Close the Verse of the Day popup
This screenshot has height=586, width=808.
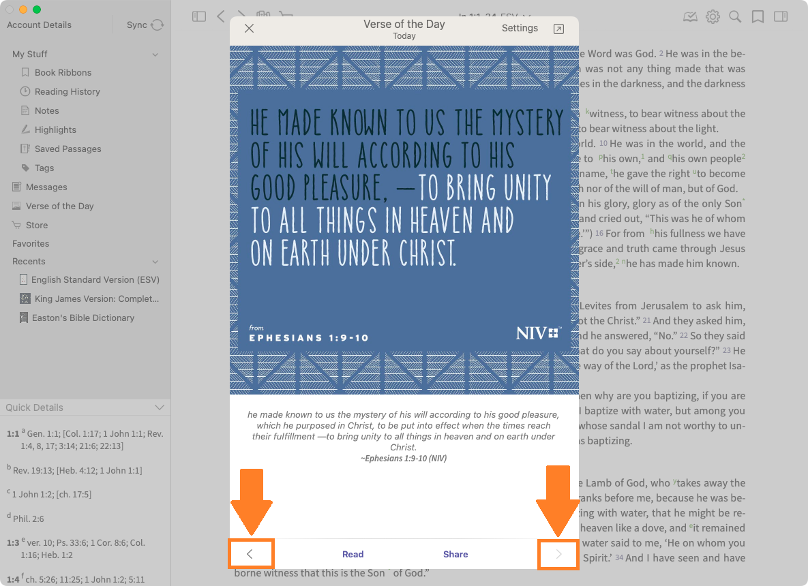coord(249,29)
